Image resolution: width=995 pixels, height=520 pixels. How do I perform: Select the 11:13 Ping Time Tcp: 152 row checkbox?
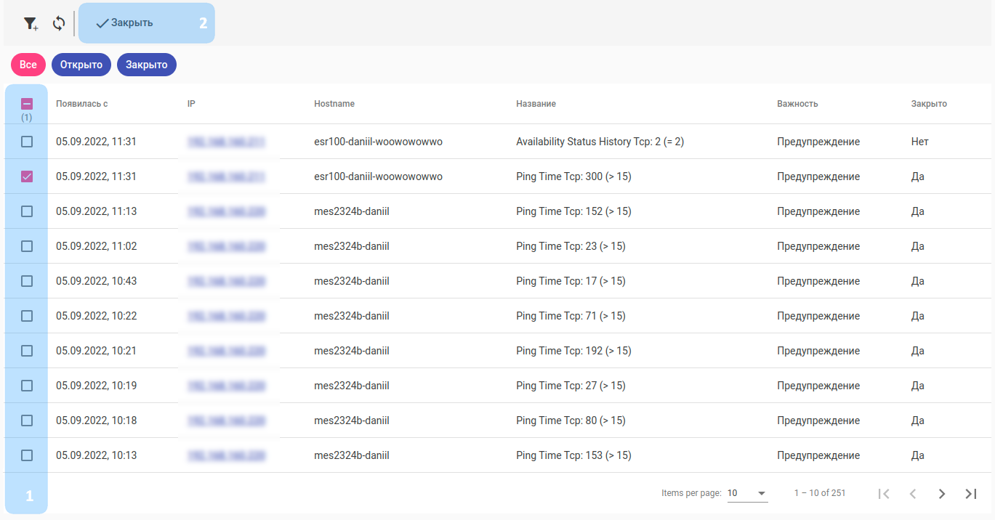27,211
